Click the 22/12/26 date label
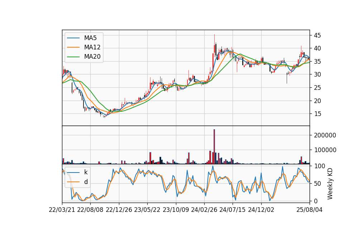This screenshot has width=344, height=247. pyautogui.click(x=119, y=210)
